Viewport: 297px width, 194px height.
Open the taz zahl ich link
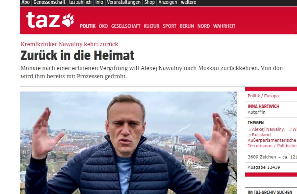80,2
